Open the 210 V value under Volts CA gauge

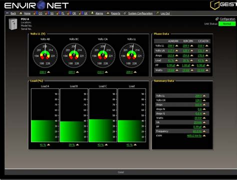(x=100, y=72)
